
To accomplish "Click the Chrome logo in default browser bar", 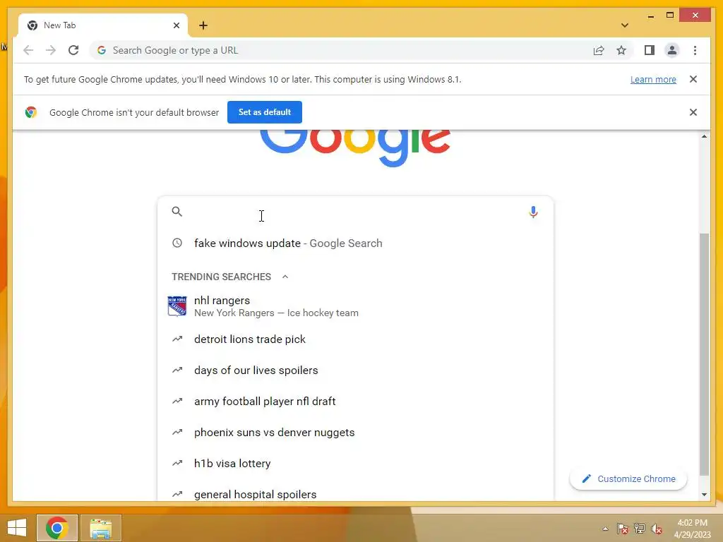I will 31,112.
